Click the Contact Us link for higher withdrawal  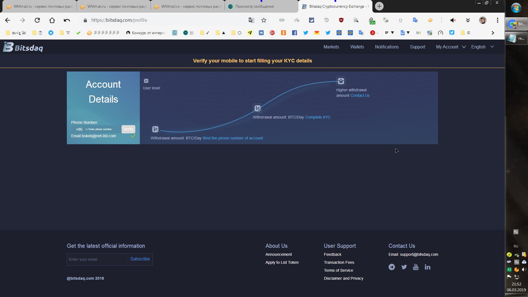(x=360, y=95)
